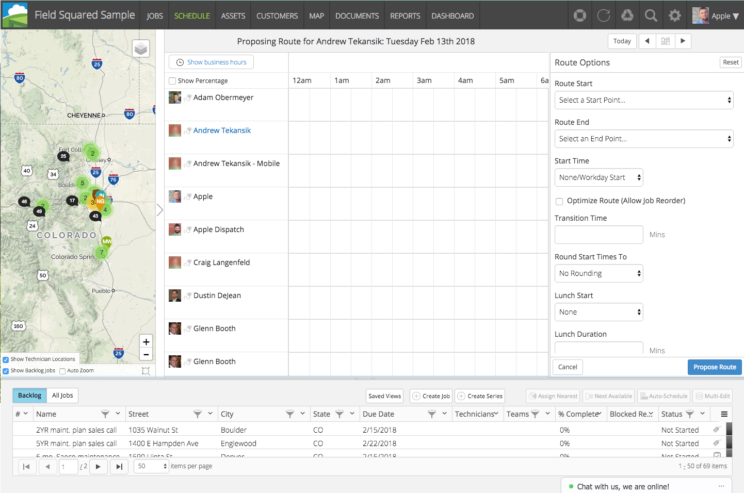Zoom out on the map

click(x=146, y=354)
